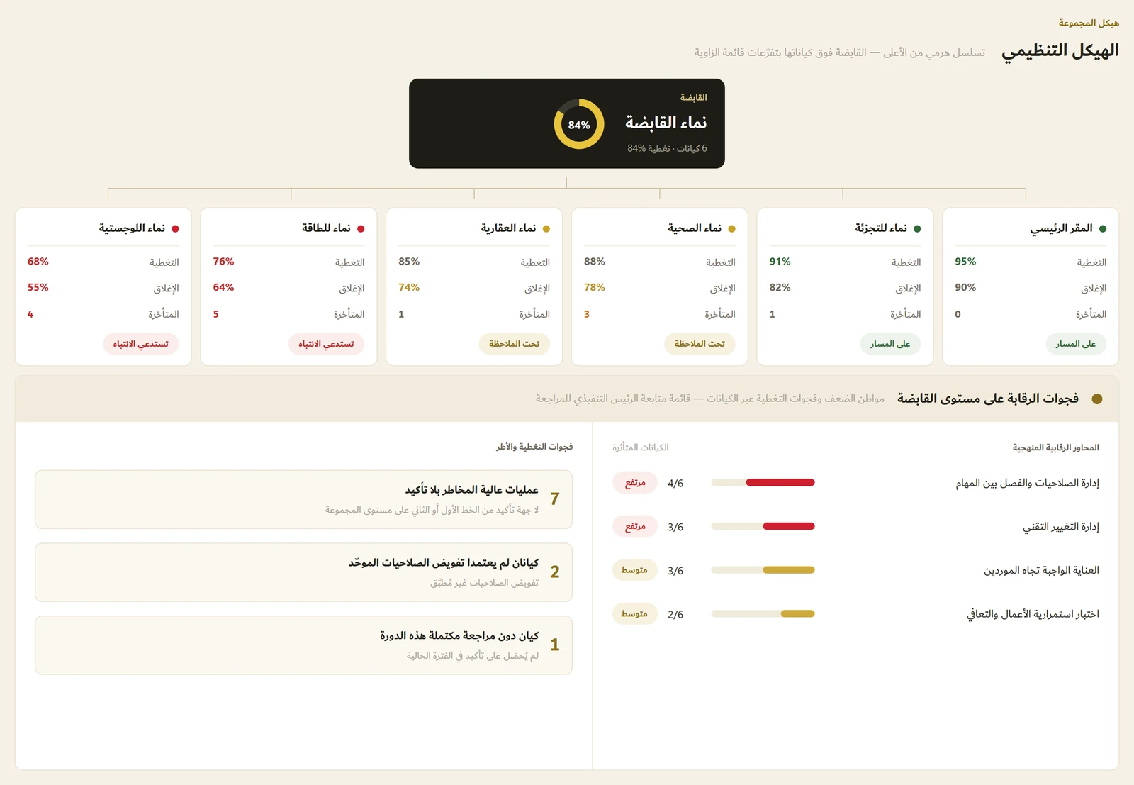This screenshot has height=785, width=1134.
Task: Click the المحاور الرقابية المنهجية column header
Action: (1055, 447)
